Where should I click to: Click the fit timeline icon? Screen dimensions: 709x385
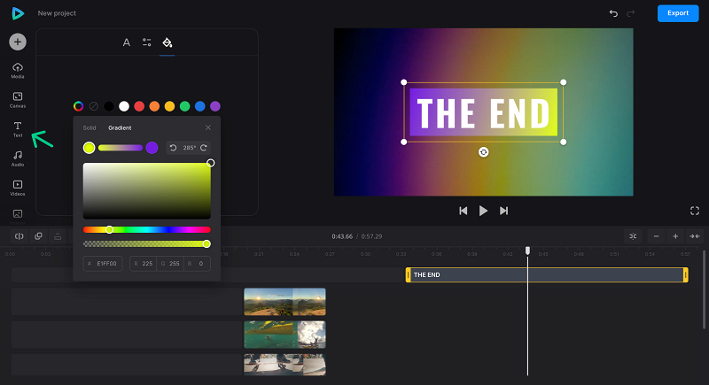pyautogui.click(x=695, y=236)
